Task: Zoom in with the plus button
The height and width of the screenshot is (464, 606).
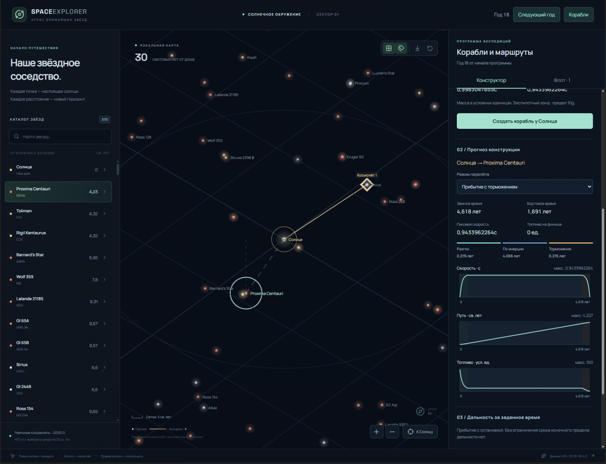Action: coord(376,432)
